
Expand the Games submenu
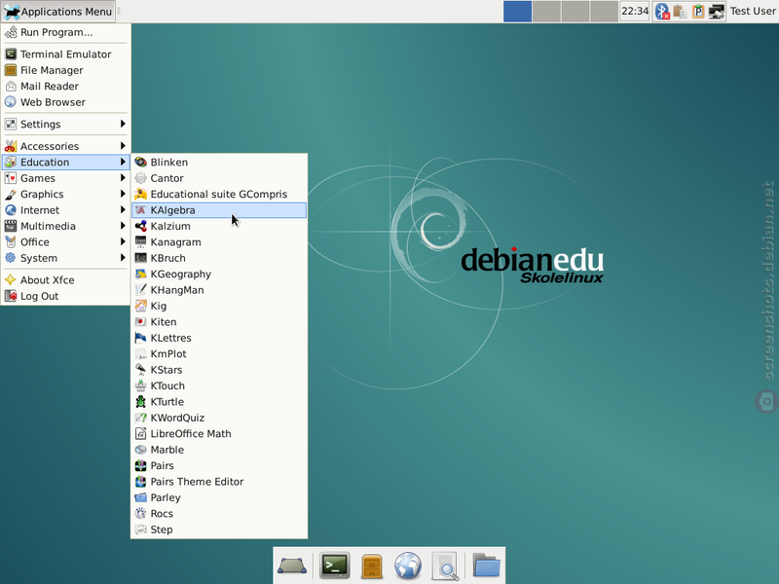(65, 178)
